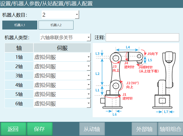Screen dimensions: 183x136
Task: Open the 从动轴 settings
Action: (x=92, y=129)
